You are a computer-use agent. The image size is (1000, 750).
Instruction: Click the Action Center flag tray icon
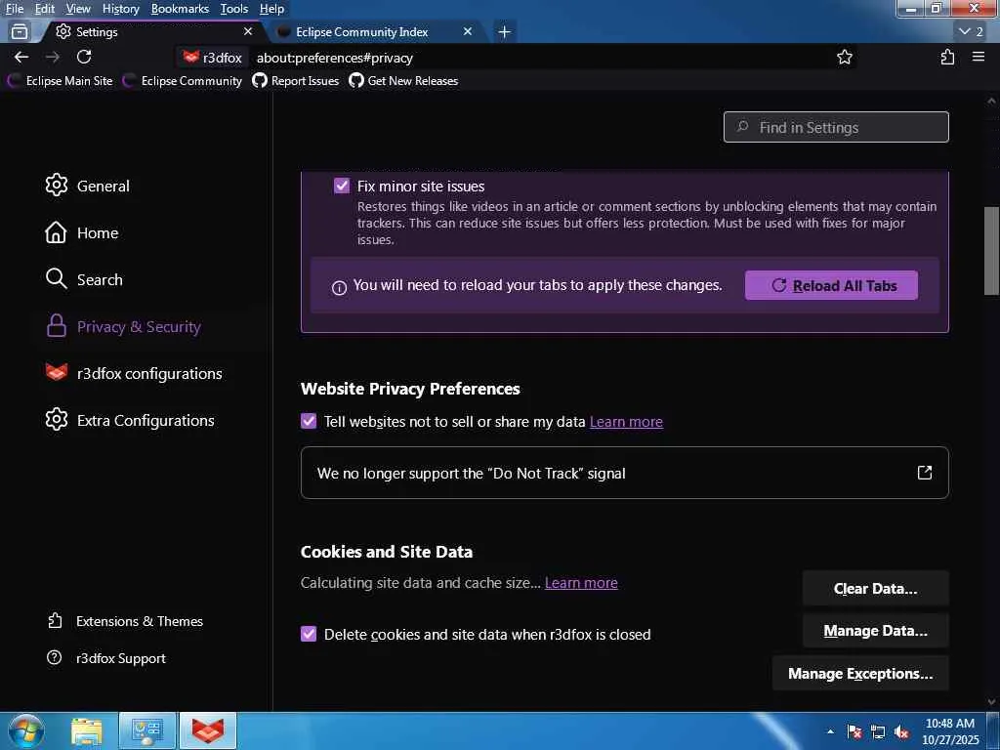(x=854, y=731)
